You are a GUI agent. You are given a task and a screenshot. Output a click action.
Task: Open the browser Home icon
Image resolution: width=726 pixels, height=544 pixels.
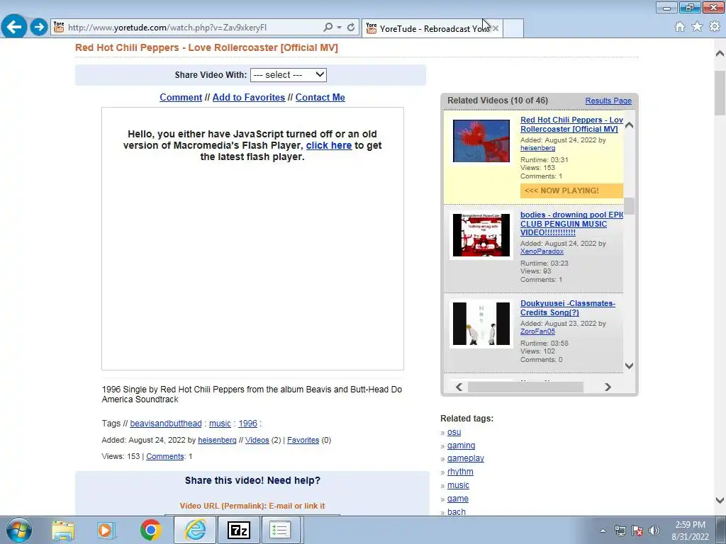pos(680,27)
